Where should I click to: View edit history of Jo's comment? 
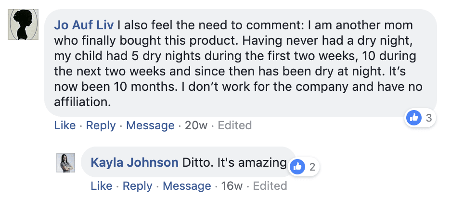(235, 125)
